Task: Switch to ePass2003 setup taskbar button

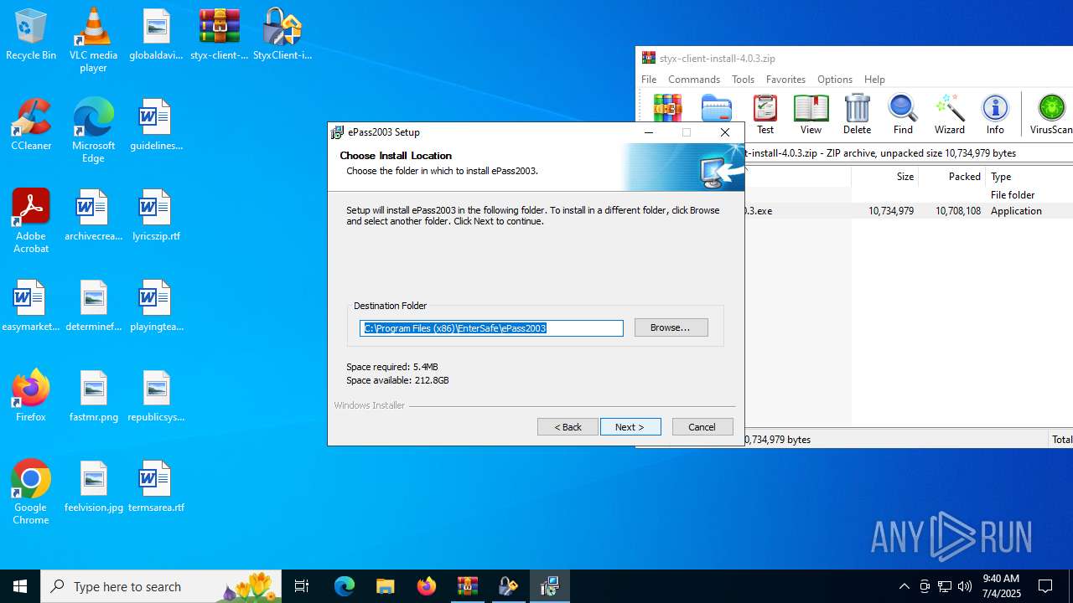Action: (549, 586)
